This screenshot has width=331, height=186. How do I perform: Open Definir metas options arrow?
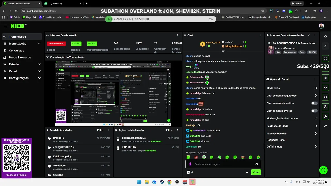pyautogui.click(x=316, y=146)
